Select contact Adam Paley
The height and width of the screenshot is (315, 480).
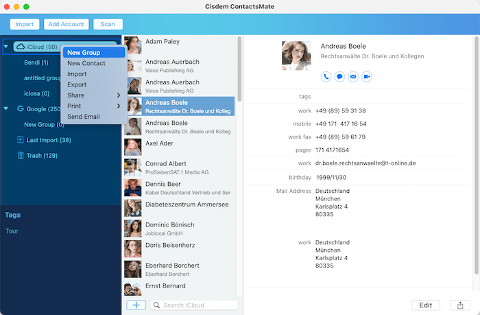(x=180, y=45)
